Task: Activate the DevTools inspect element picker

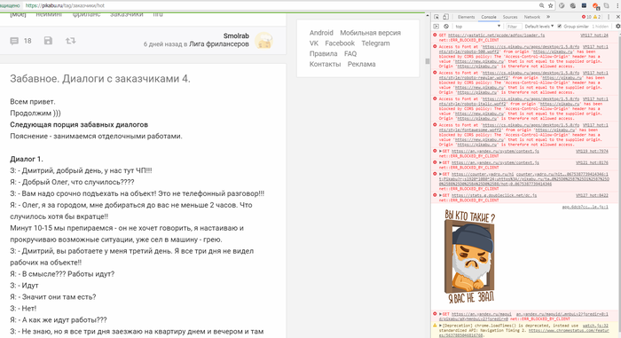Action: (436, 17)
